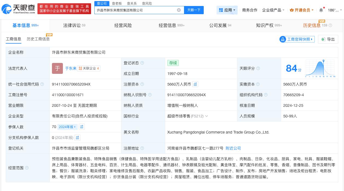Click the question mark beside 经营范围
The height and width of the screenshot is (191, 344).
[x=27, y=168]
